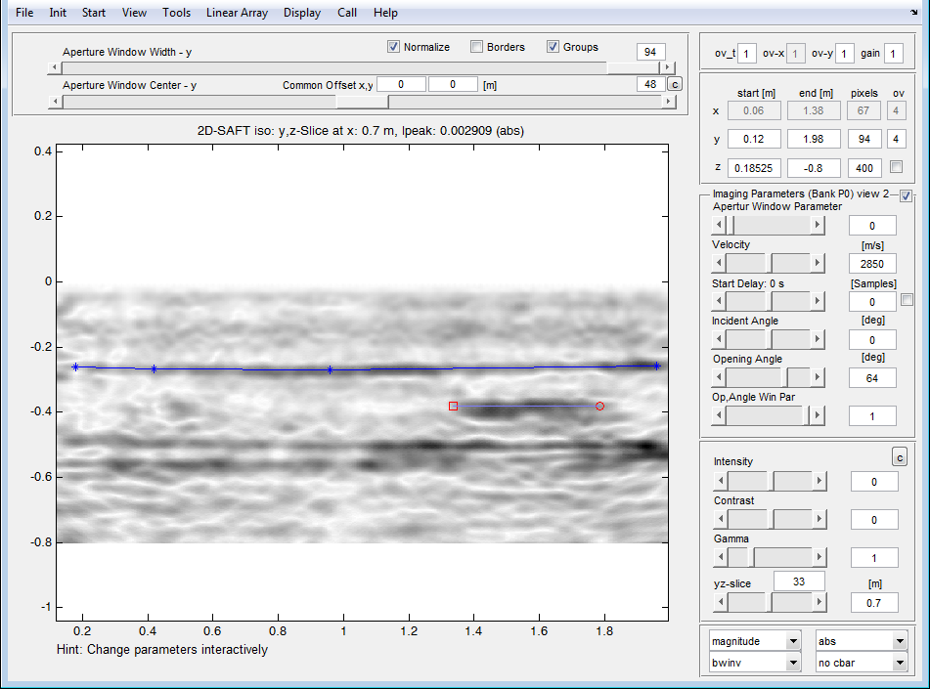This screenshot has height=689, width=930.
Task: Open the Help menu
Action: 385,13
